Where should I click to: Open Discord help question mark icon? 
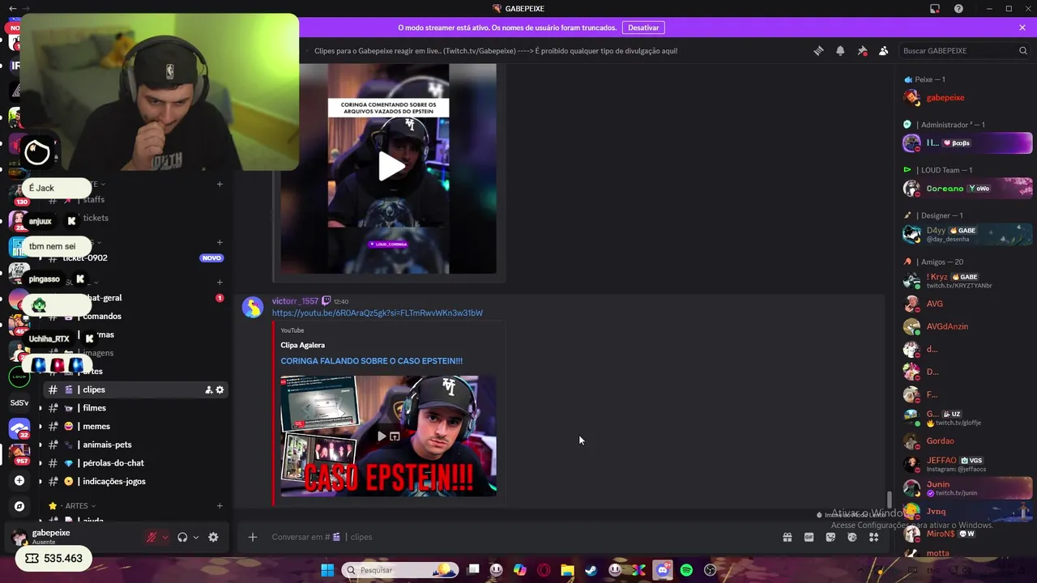(x=958, y=9)
